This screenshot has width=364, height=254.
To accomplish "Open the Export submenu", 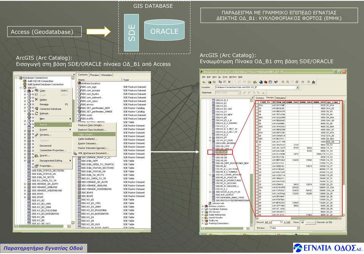I will pos(53,130).
